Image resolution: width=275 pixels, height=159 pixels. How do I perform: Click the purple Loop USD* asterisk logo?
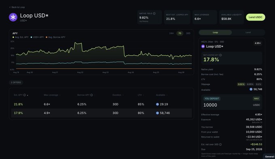click(13, 17)
